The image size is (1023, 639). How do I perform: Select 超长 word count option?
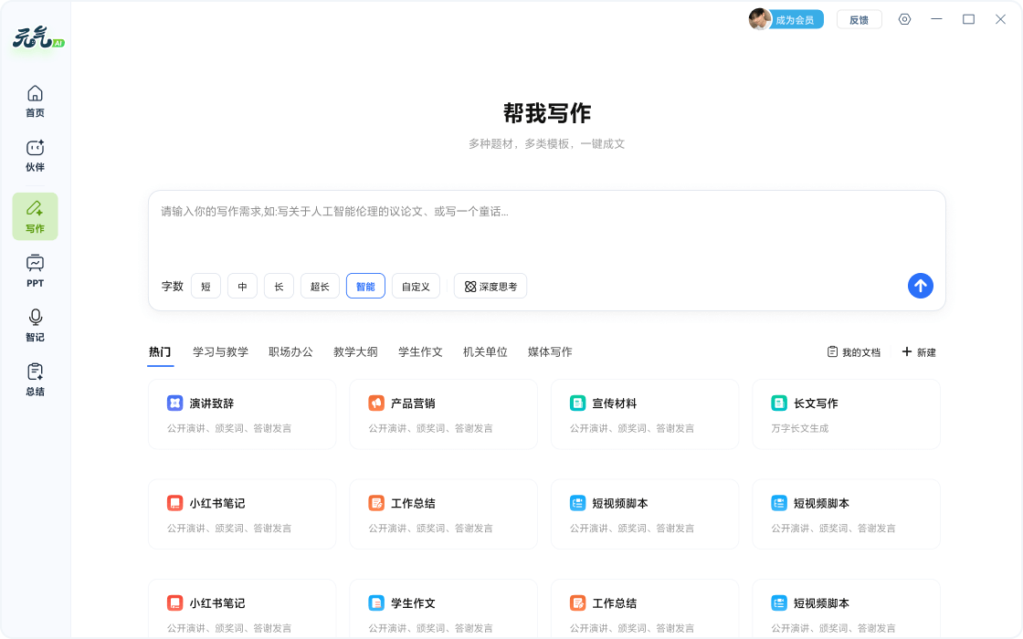coord(320,287)
